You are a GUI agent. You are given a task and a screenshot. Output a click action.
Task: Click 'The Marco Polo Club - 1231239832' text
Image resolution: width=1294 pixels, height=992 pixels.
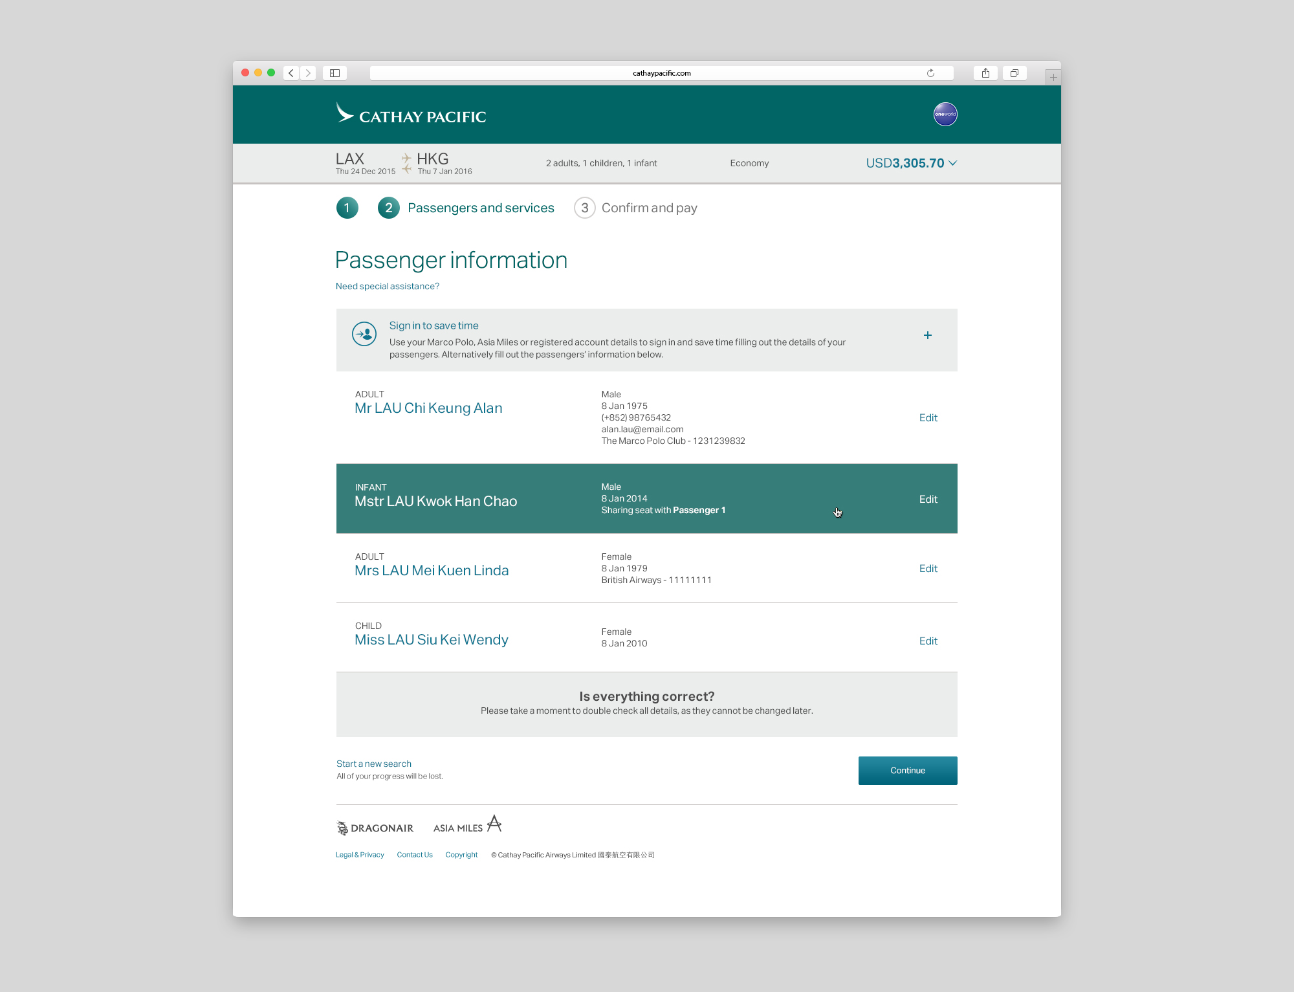(x=673, y=441)
